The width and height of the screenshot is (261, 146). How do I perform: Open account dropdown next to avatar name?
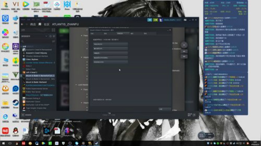(x=172, y=20)
